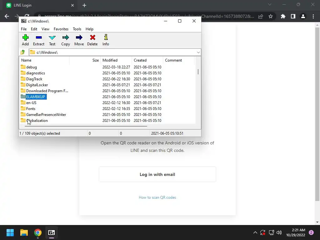Click the Extract toolbar icon
320x240 pixels.
tap(38, 40)
